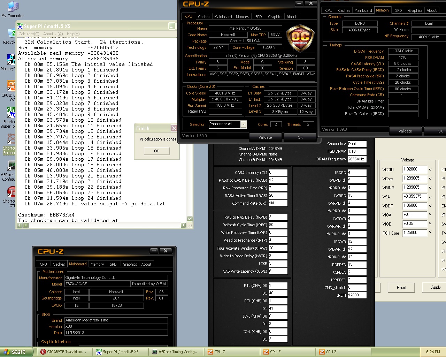Click the VCore voltage field in TweakLauncher

tap(415, 178)
